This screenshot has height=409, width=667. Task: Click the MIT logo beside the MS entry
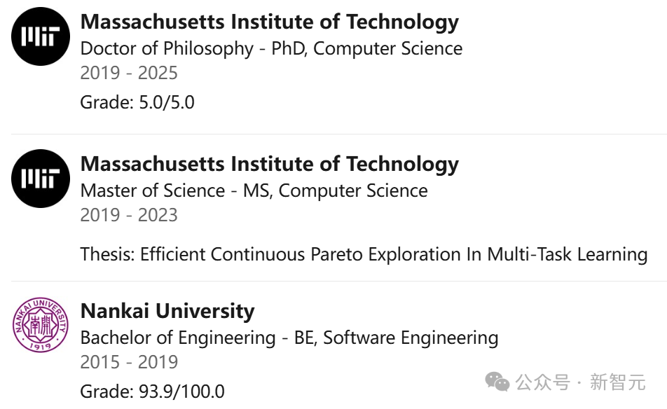(41, 179)
